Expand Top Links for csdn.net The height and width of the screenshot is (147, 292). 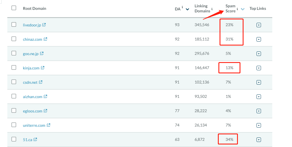tap(259, 82)
